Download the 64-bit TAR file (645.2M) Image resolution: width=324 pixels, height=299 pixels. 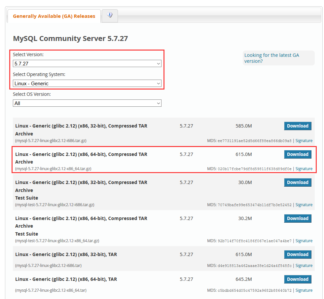[297, 279]
